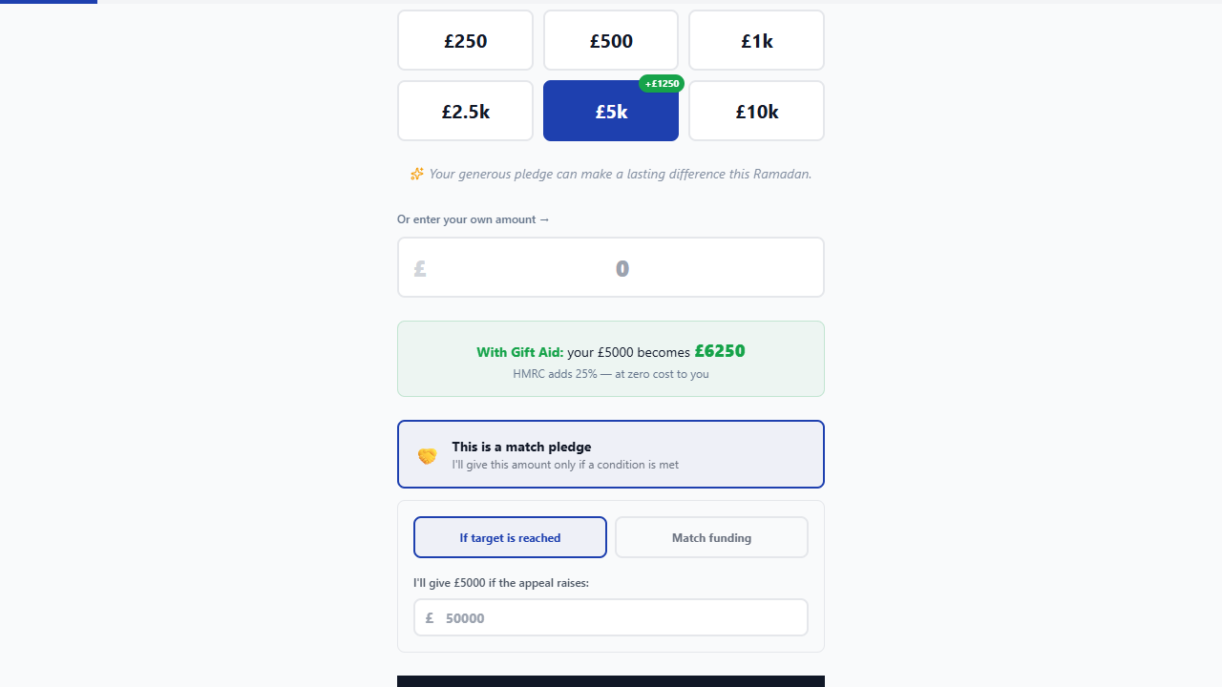
Task: Click the "Or enter your own amount" label
Action: (x=474, y=219)
